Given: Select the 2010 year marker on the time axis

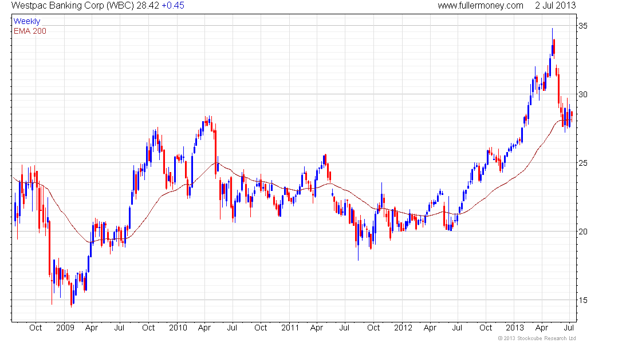Looking at the screenshot, I should pos(178,328).
